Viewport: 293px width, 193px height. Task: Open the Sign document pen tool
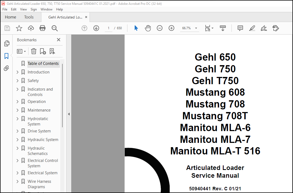264,28
